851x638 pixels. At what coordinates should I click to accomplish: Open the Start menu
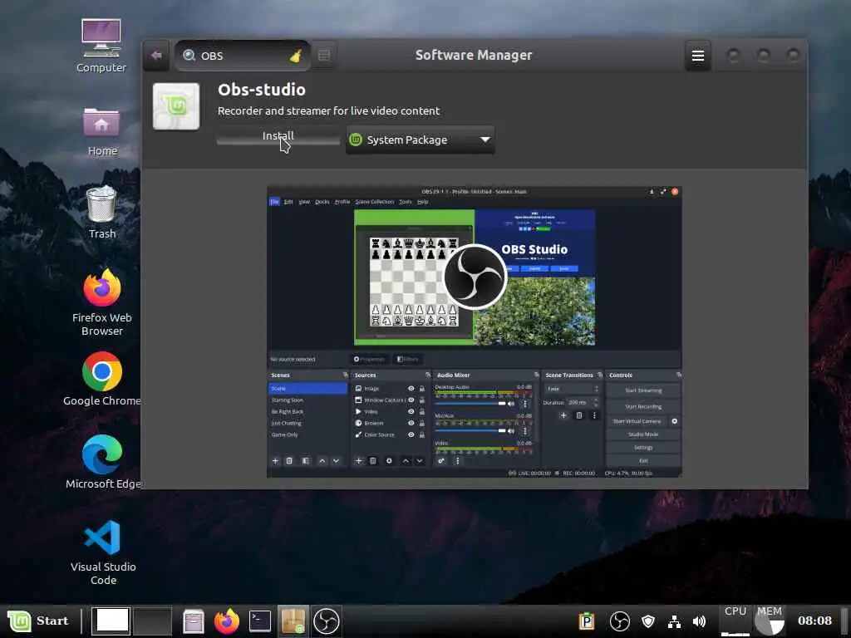point(38,621)
